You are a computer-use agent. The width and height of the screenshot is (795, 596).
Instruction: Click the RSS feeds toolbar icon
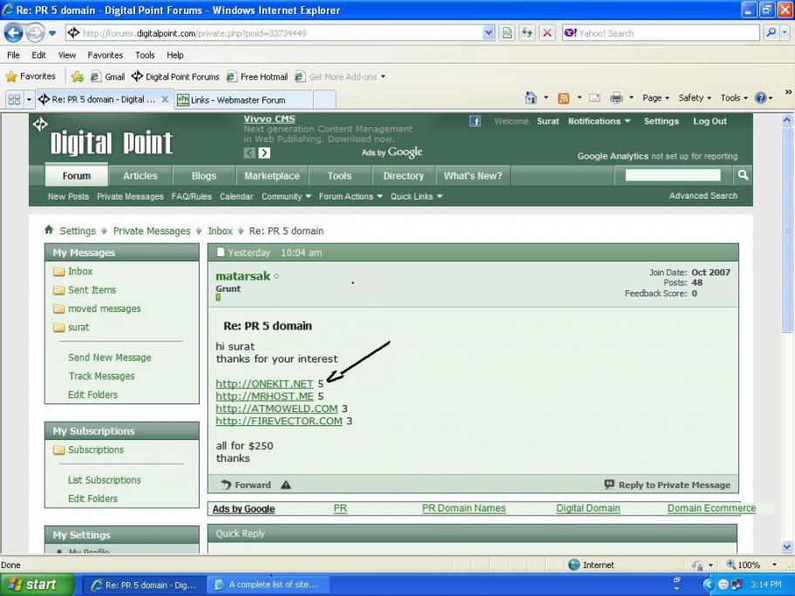point(563,98)
